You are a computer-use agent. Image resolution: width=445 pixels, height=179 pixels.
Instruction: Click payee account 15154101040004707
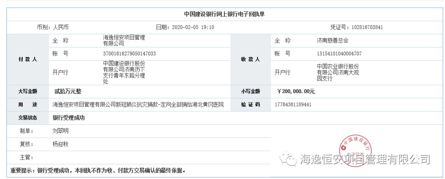(x=339, y=54)
